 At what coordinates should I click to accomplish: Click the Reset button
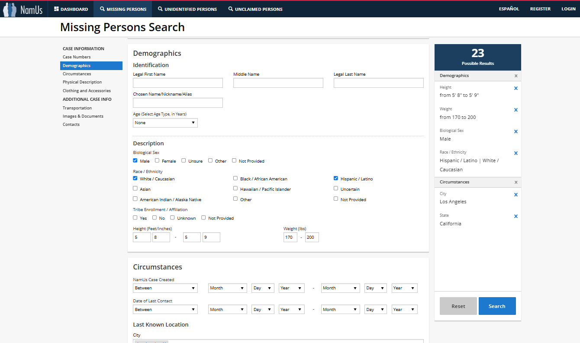pyautogui.click(x=458, y=306)
